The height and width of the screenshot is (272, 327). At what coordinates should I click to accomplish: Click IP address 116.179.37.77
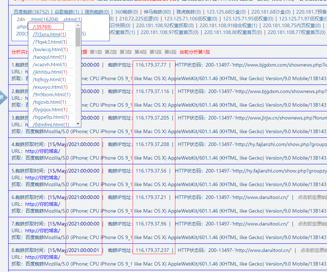pos(151,65)
